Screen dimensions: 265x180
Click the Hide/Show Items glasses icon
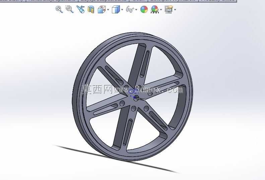[x=130, y=9]
